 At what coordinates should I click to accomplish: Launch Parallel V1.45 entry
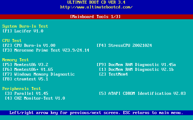point(27,93)
